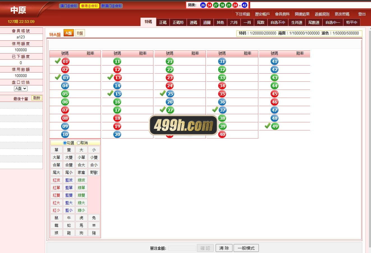Select blue ball 42
This screenshot has width=371, height=253.
pos(275,69)
